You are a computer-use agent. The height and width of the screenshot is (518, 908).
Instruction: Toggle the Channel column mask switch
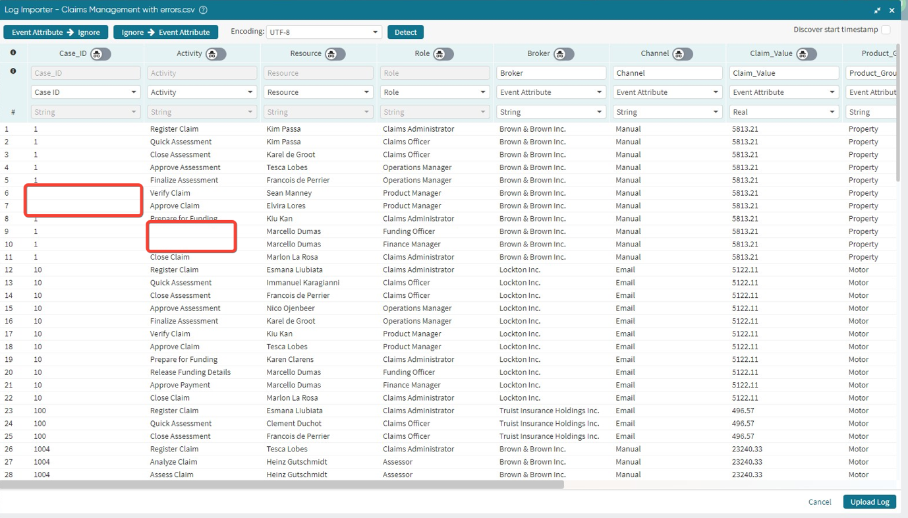(682, 54)
